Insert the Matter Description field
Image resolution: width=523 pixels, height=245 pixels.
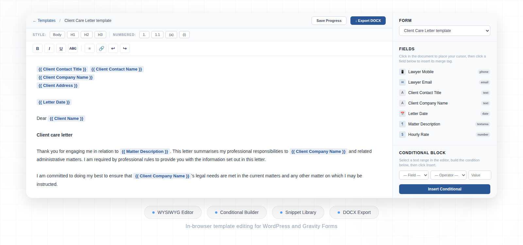[x=445, y=124]
